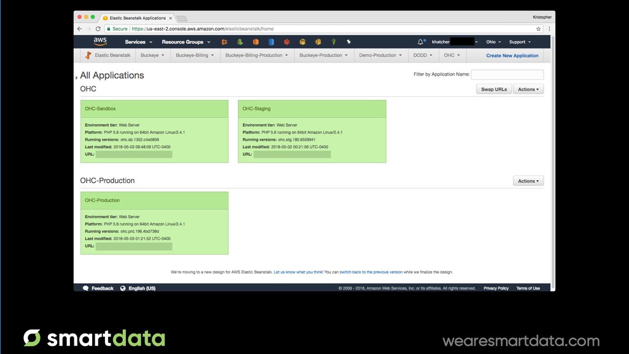The image size is (629, 354).
Task: Open the yellow stacked-box service shortcut icon
Action: [302, 42]
